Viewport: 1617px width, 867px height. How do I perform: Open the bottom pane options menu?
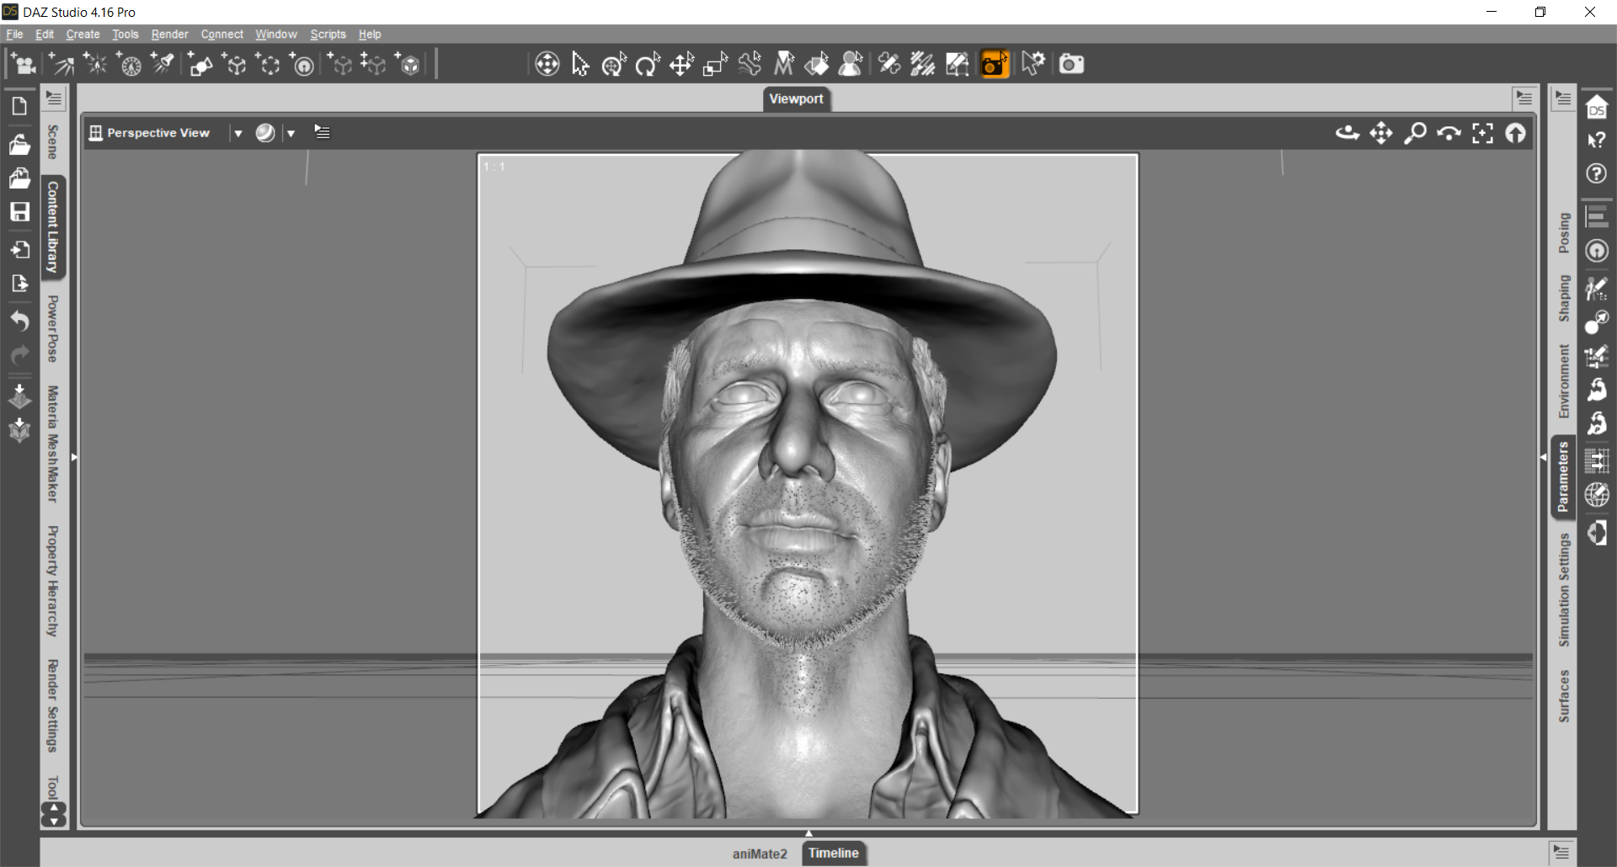(1561, 852)
